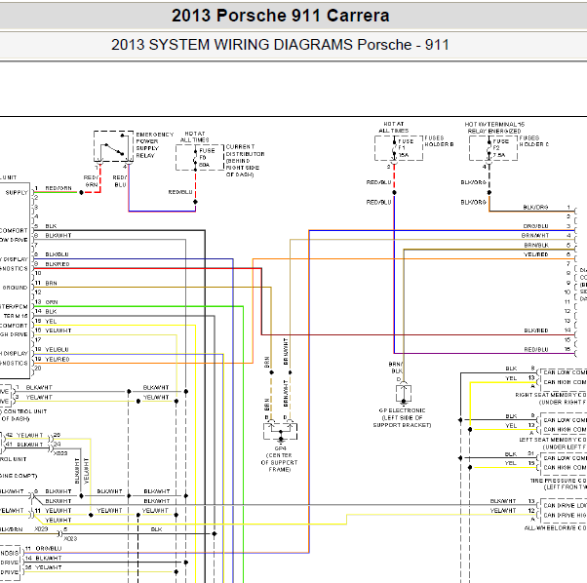The width and height of the screenshot is (587, 583).
Task: Click the 'BRN/WHT' wire label at right pin 4
Action: pyautogui.click(x=535, y=235)
